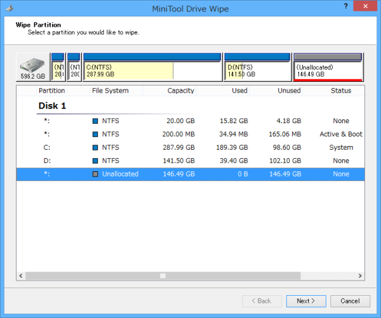
Task: Click the 15.82 GB used value
Action: tap(234, 121)
